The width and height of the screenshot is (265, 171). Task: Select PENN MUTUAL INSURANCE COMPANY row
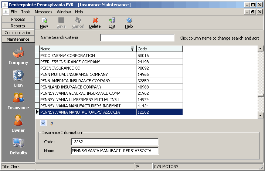109,74
